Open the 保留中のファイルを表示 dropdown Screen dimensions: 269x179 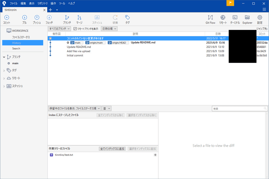[74, 108]
